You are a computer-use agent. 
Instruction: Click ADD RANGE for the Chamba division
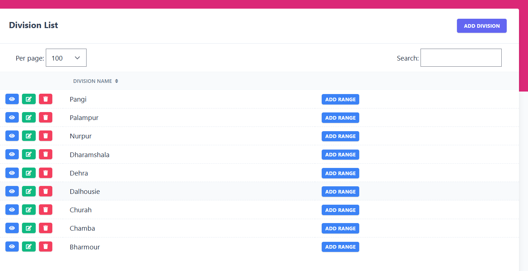(340, 228)
